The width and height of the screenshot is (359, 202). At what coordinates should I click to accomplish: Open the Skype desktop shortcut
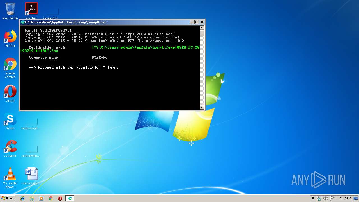tap(10, 121)
